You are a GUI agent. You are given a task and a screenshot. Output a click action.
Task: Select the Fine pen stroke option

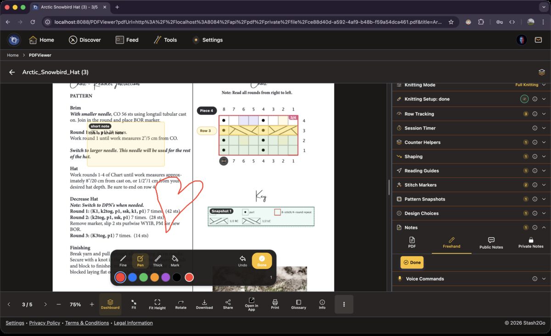[123, 261]
